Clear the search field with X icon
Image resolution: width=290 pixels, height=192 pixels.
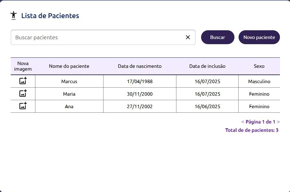(188, 37)
